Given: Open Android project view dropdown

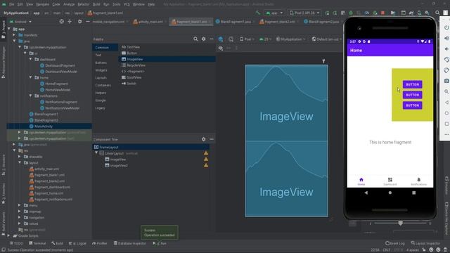Looking at the screenshot, I should point(20,22).
